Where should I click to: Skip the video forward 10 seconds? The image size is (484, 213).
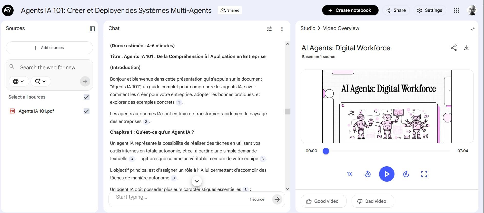pyautogui.click(x=406, y=174)
